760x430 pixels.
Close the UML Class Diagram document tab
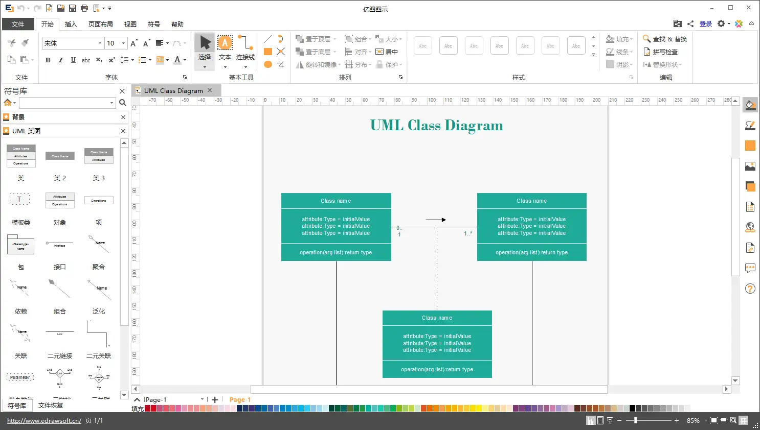click(x=210, y=90)
